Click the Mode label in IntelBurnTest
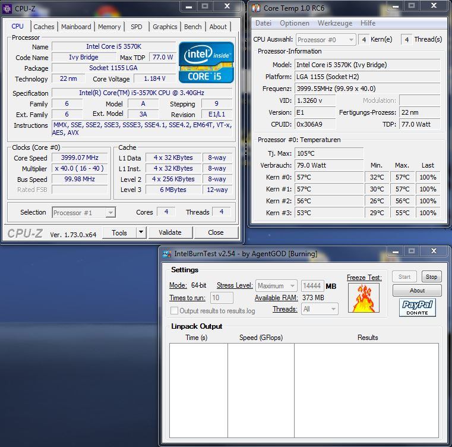The height and width of the screenshot is (447, 452). [178, 285]
